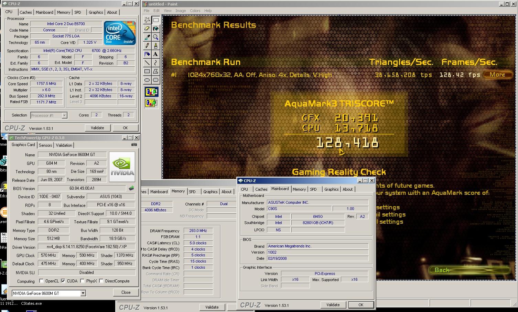Choose the Fill With Color bucket tool

(155, 29)
